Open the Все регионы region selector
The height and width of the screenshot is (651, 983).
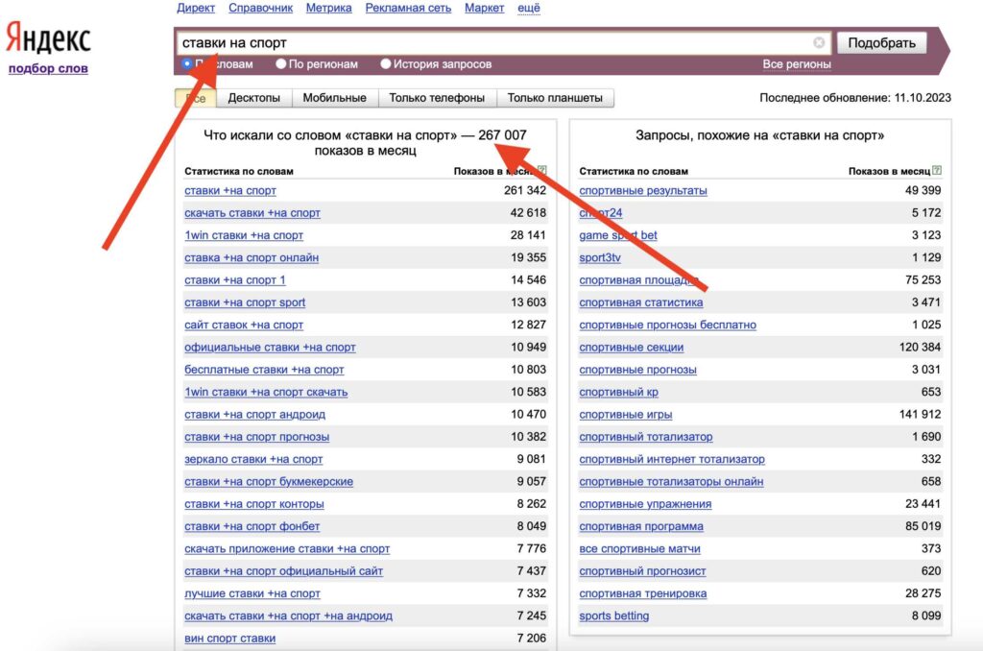[x=796, y=64]
